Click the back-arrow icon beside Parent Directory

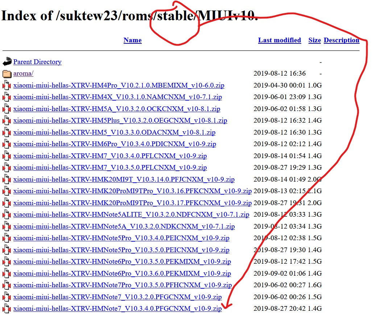pyautogui.click(x=7, y=62)
